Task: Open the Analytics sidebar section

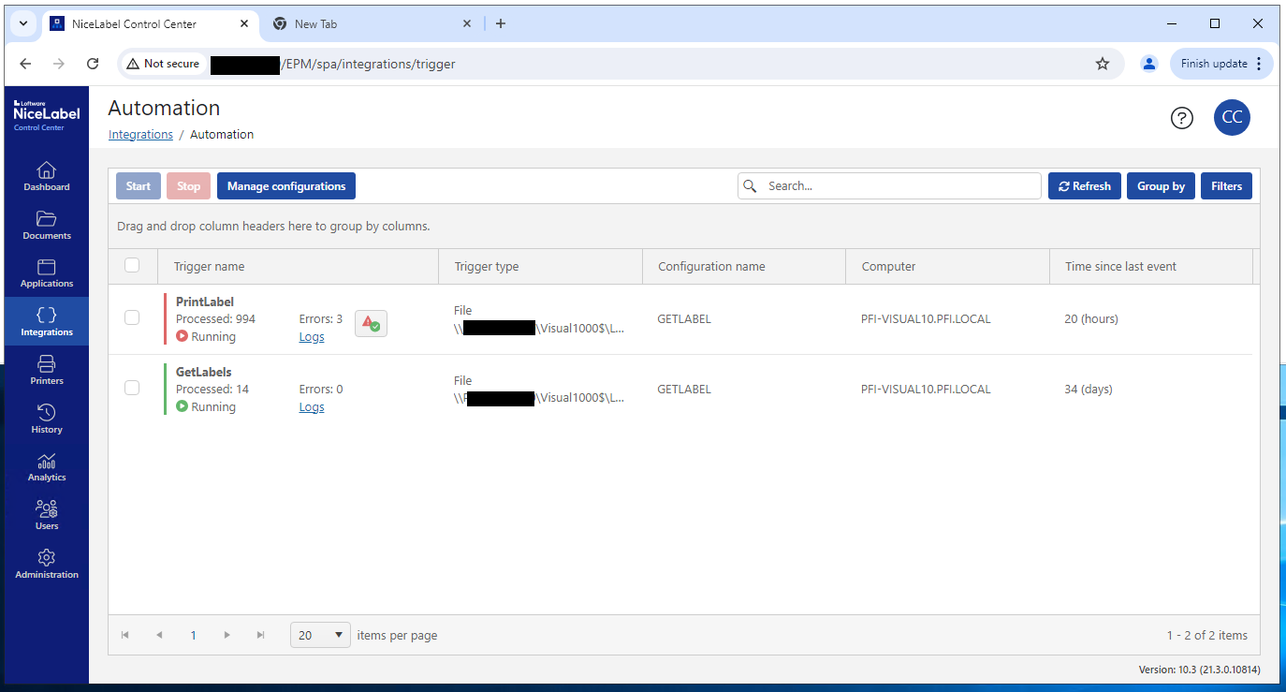Action: (46, 466)
